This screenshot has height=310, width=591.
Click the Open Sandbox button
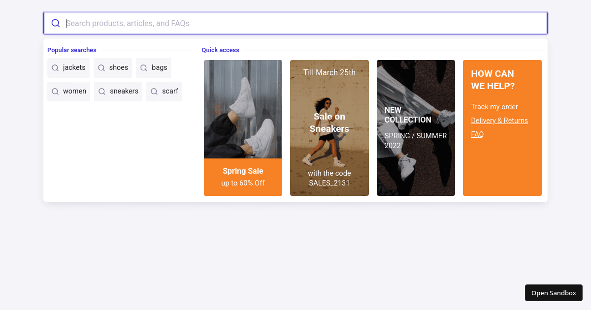(x=554, y=292)
